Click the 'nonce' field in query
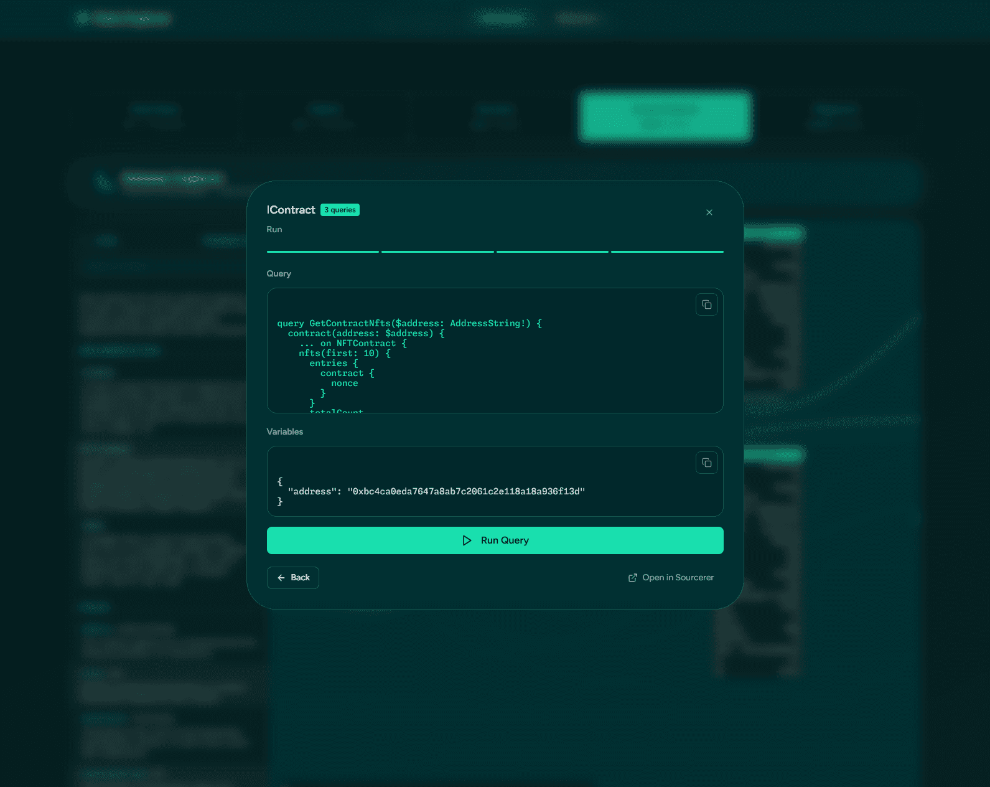The width and height of the screenshot is (990, 787). (x=344, y=383)
